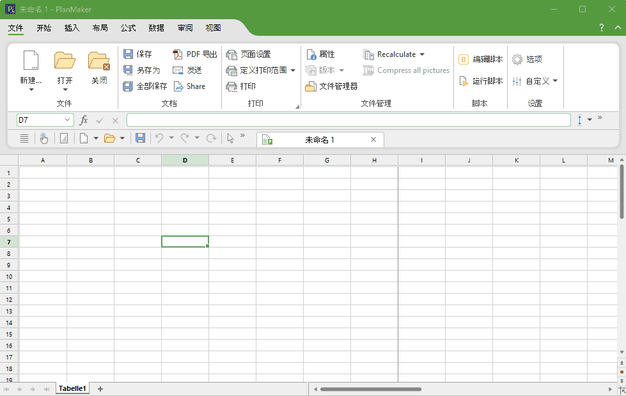Expand 定义打印范围 print range dropdown
626x396 pixels.
coord(293,70)
